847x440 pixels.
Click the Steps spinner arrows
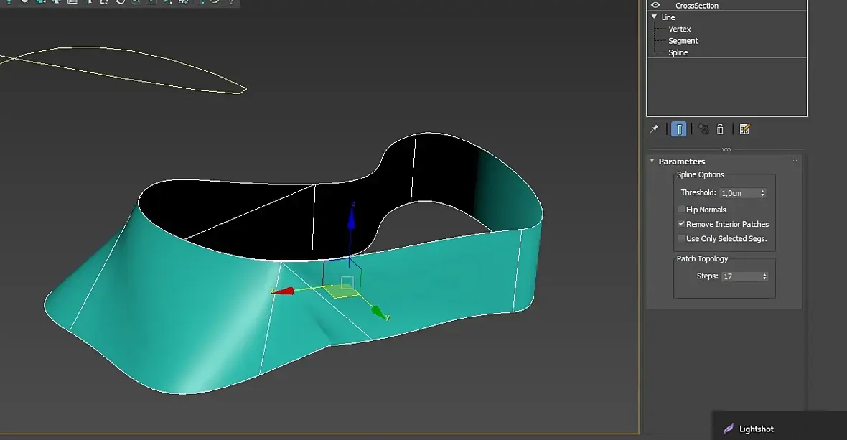click(764, 276)
